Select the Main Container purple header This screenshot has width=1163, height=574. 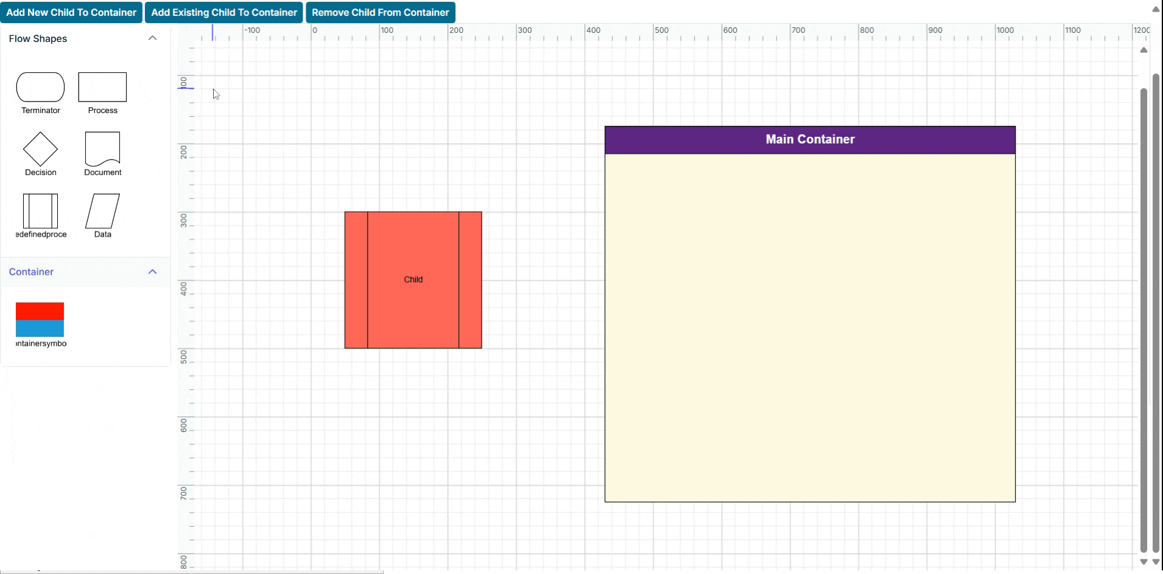tap(810, 140)
